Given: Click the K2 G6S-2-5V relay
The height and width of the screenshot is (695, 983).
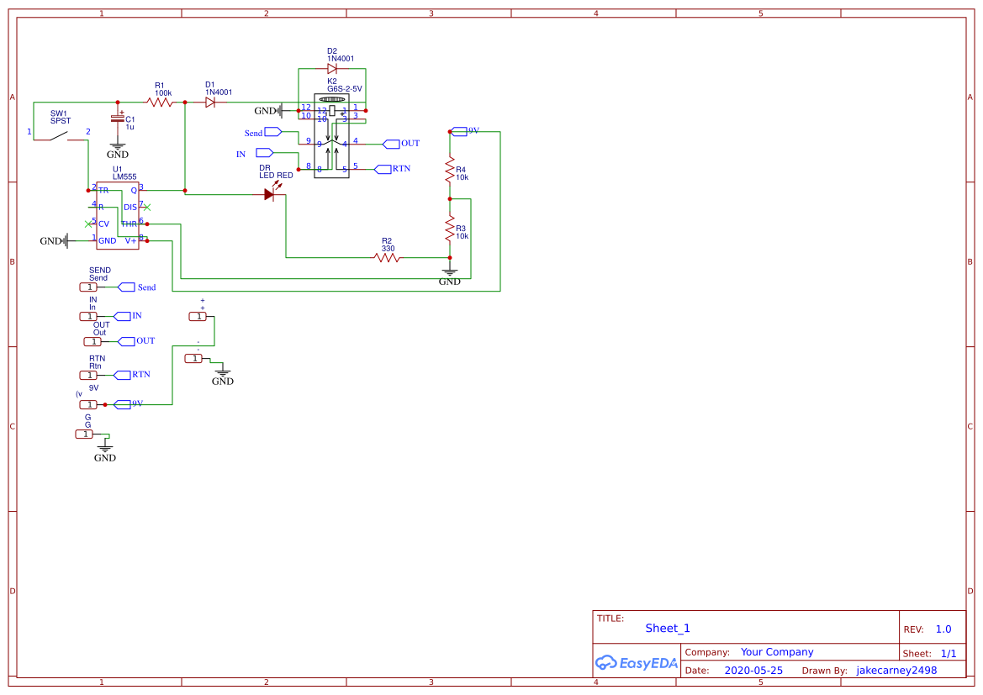Looking at the screenshot, I should [x=333, y=134].
